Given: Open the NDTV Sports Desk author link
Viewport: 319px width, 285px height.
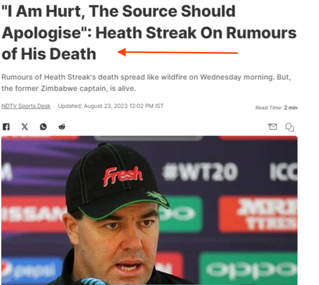Looking at the screenshot, I should pyautogui.click(x=26, y=106).
